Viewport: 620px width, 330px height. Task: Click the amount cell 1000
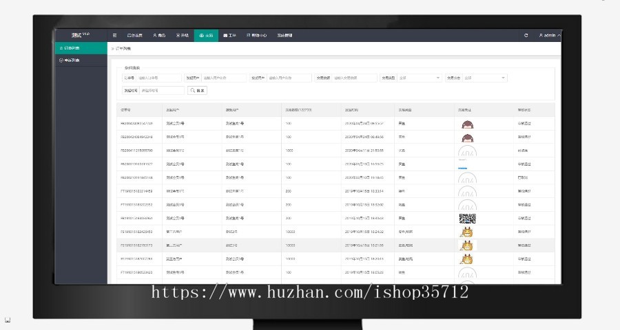(289, 151)
